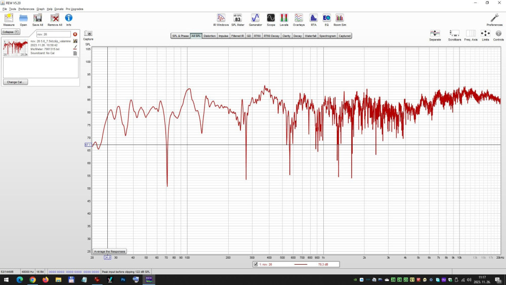Toggle graph Scrollbars display

click(x=454, y=33)
